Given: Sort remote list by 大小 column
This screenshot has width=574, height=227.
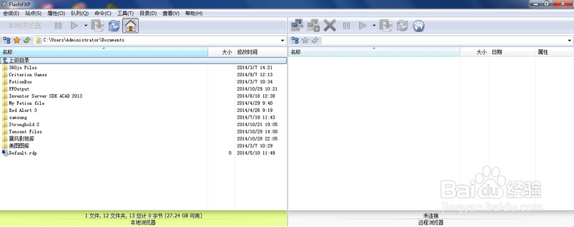Looking at the screenshot, I should [475, 52].
